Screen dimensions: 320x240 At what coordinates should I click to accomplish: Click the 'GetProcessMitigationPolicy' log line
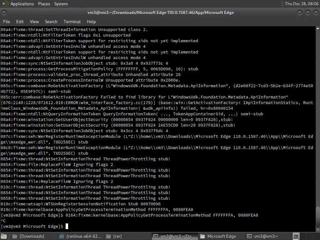pyautogui.click(x=99, y=69)
